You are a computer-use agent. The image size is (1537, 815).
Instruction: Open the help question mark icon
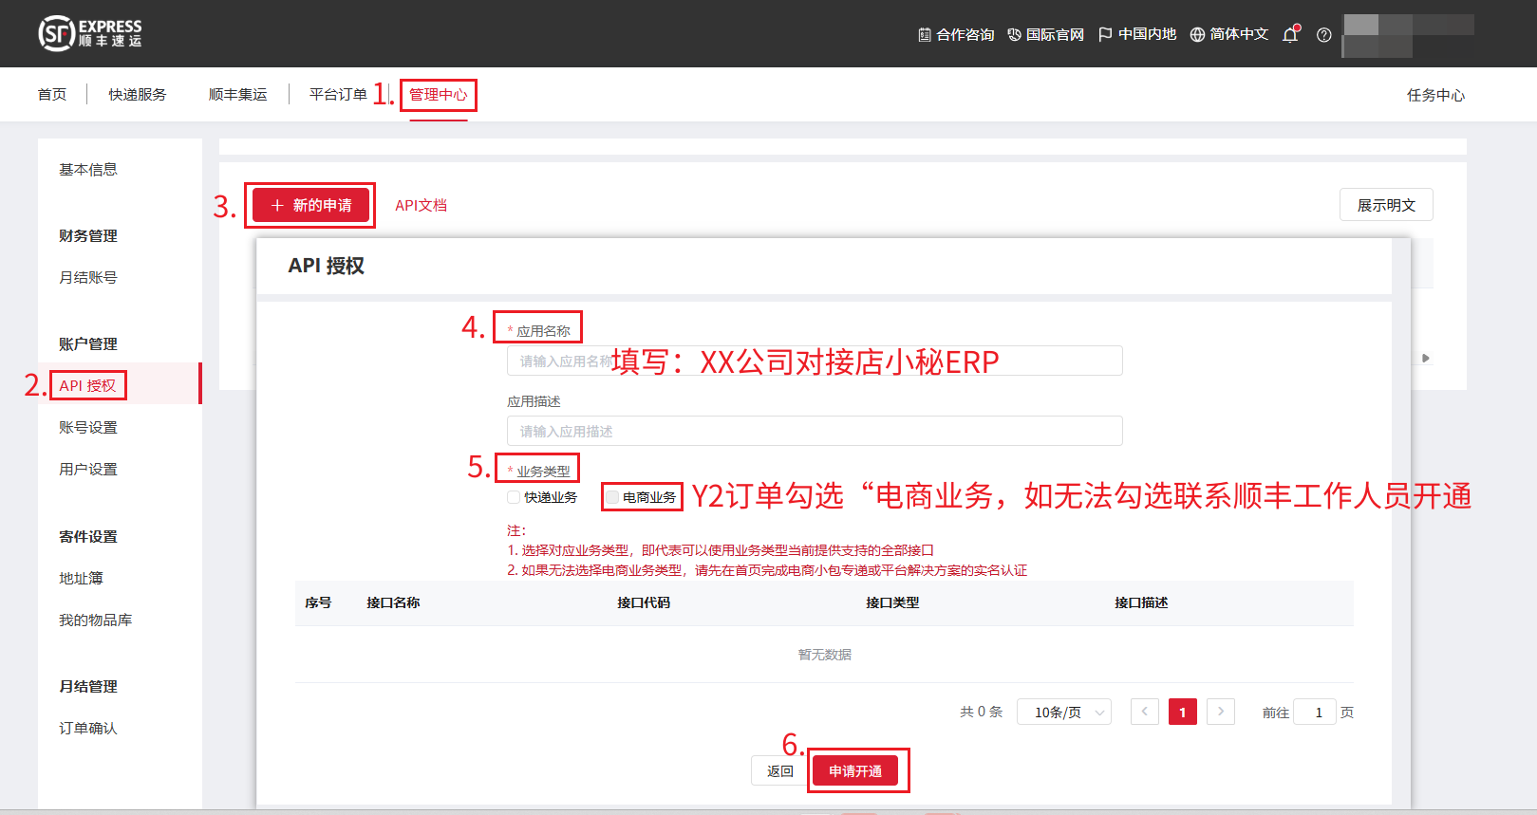(x=1323, y=35)
